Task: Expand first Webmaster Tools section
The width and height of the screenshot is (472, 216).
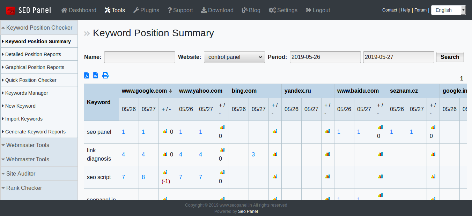Action: pos(39,145)
